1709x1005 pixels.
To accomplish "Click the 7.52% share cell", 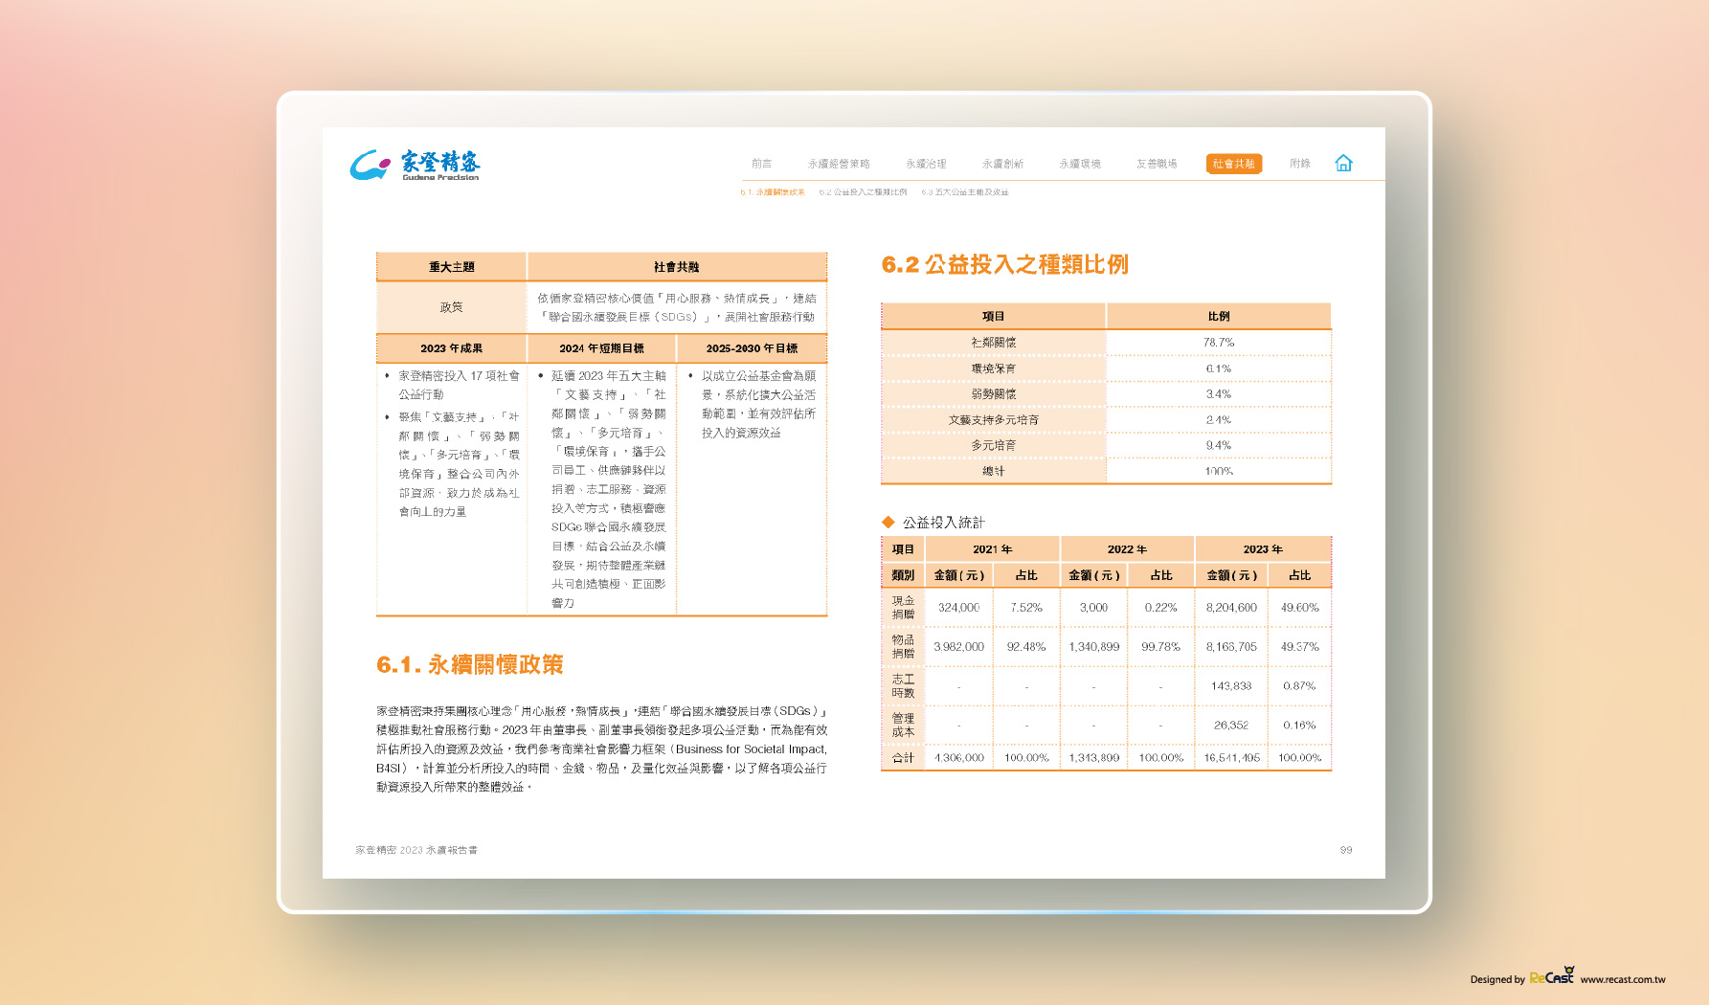I will 1026,608.
